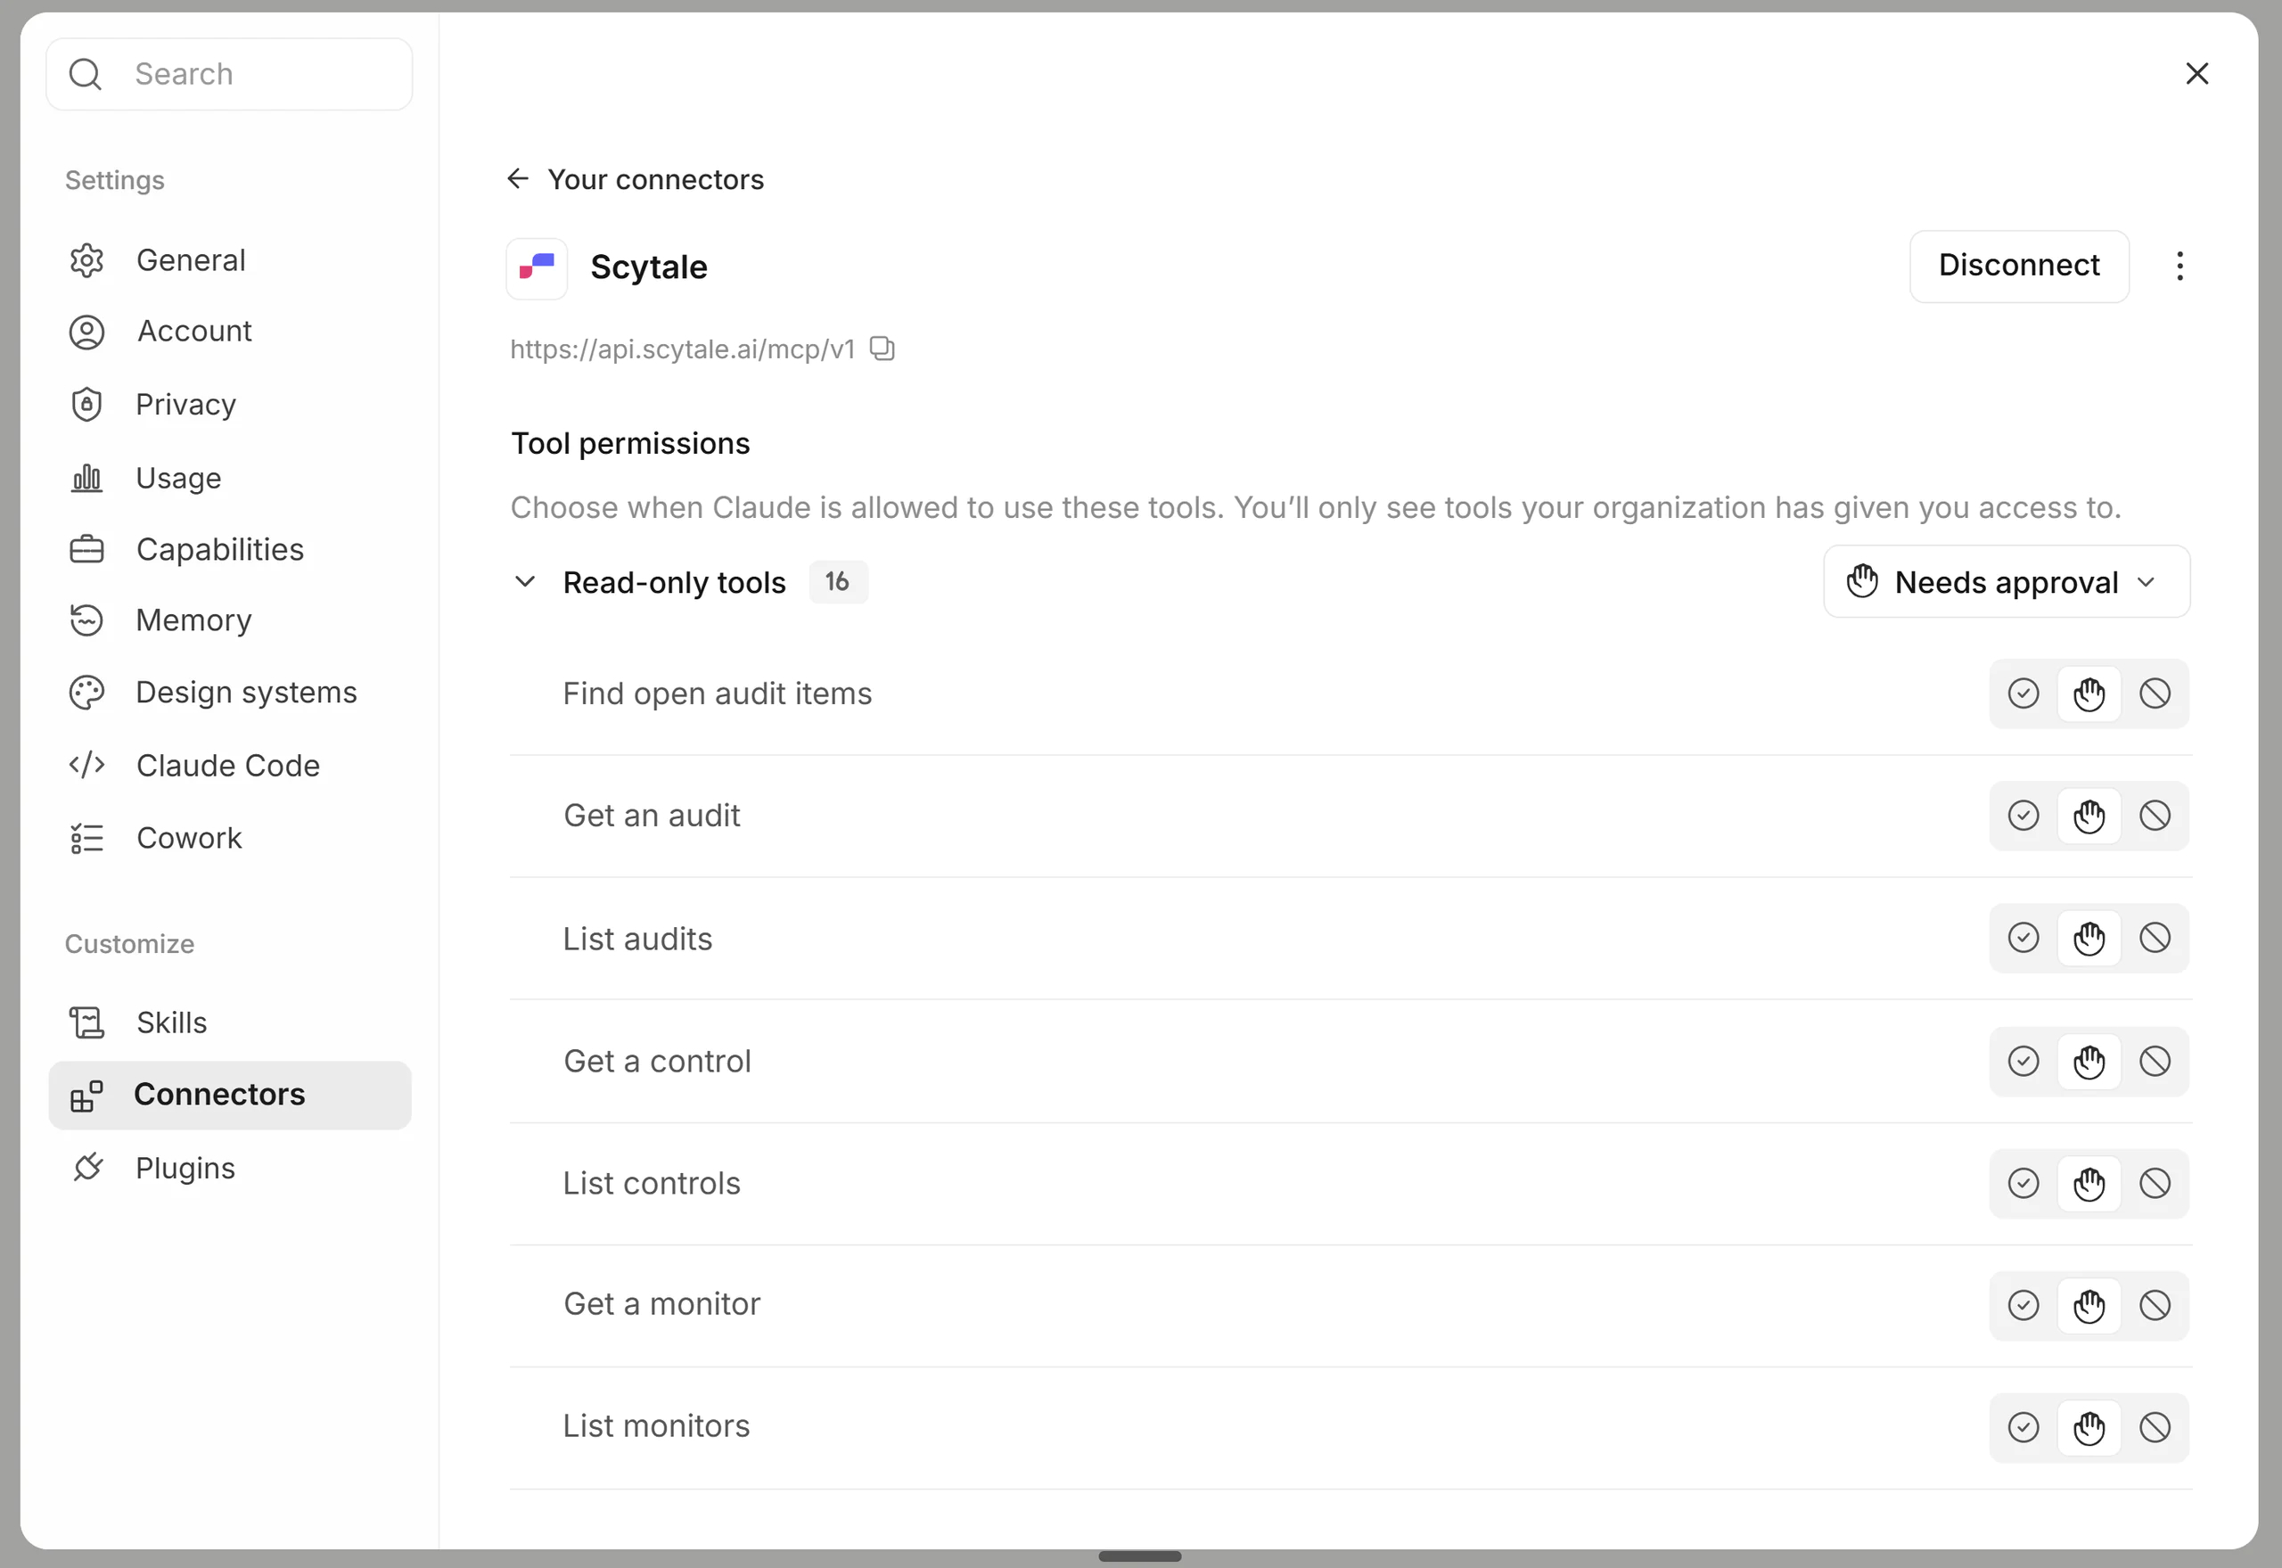
Task: Set List monitors to needs approval
Action: click(2089, 1427)
